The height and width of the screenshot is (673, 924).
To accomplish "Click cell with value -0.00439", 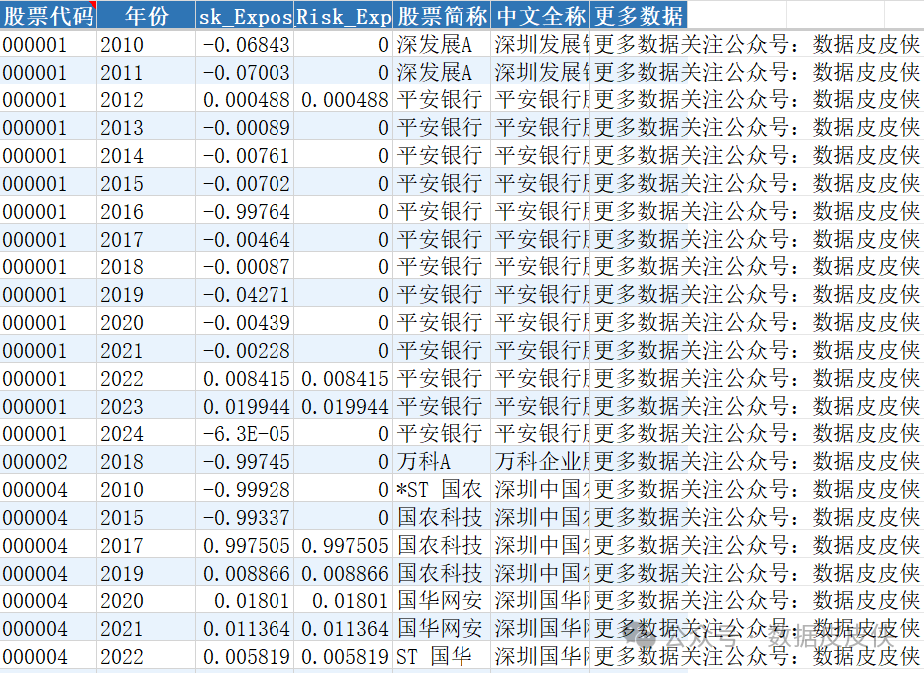I will (245, 323).
